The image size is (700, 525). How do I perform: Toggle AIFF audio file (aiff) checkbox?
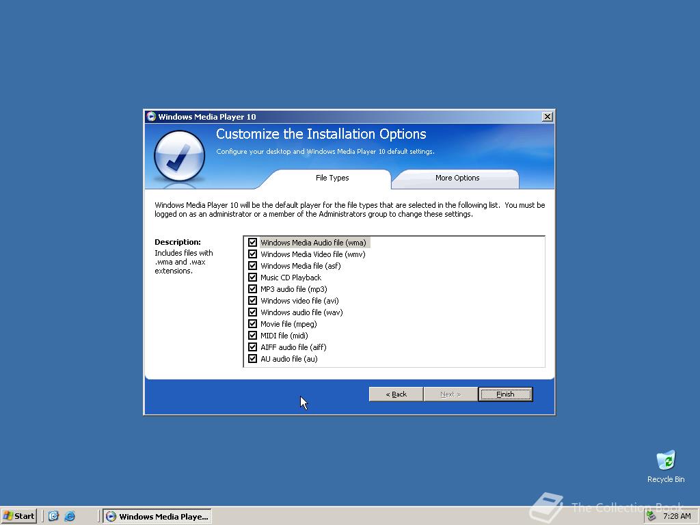253,347
